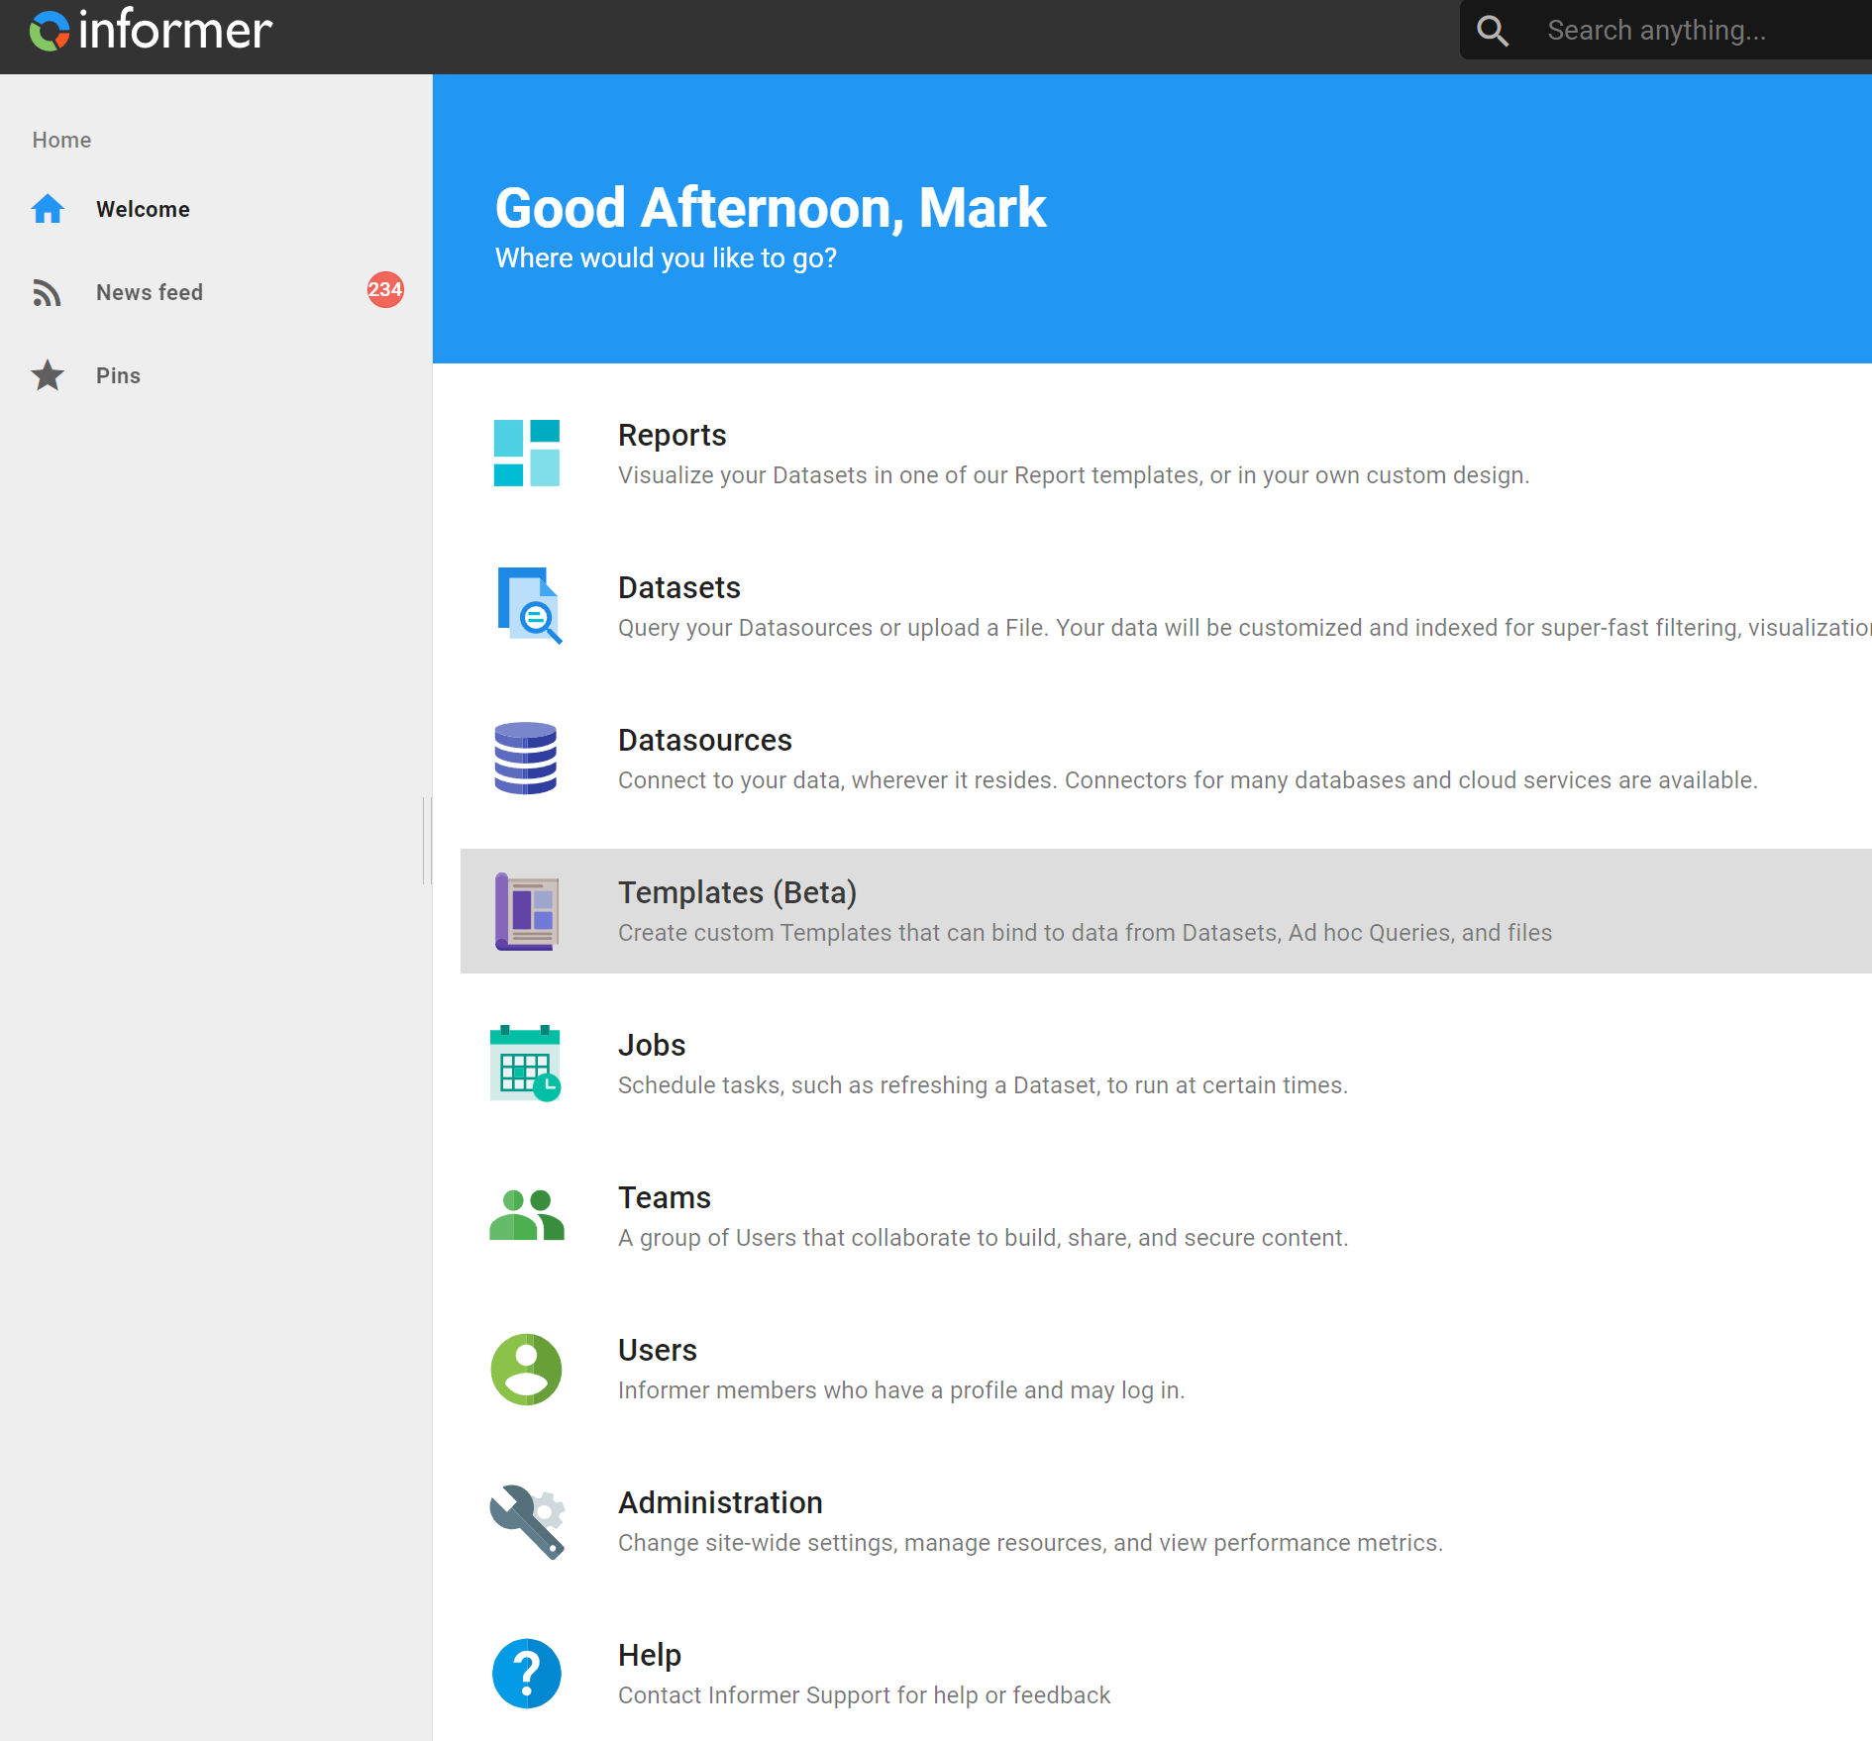Click 'Visualize your Datasets' description
Screen dimensions: 1872x1741
point(1074,475)
